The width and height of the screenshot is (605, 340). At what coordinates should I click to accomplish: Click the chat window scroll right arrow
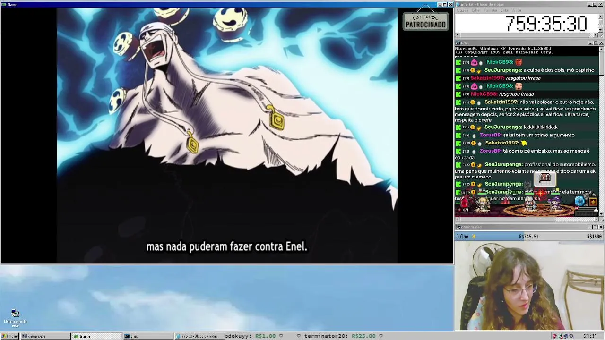(596, 219)
